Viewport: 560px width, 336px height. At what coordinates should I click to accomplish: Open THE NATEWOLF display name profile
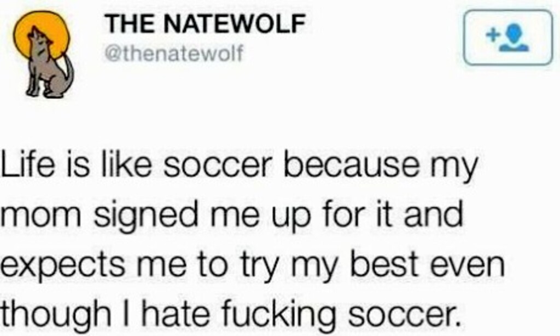pos(205,24)
